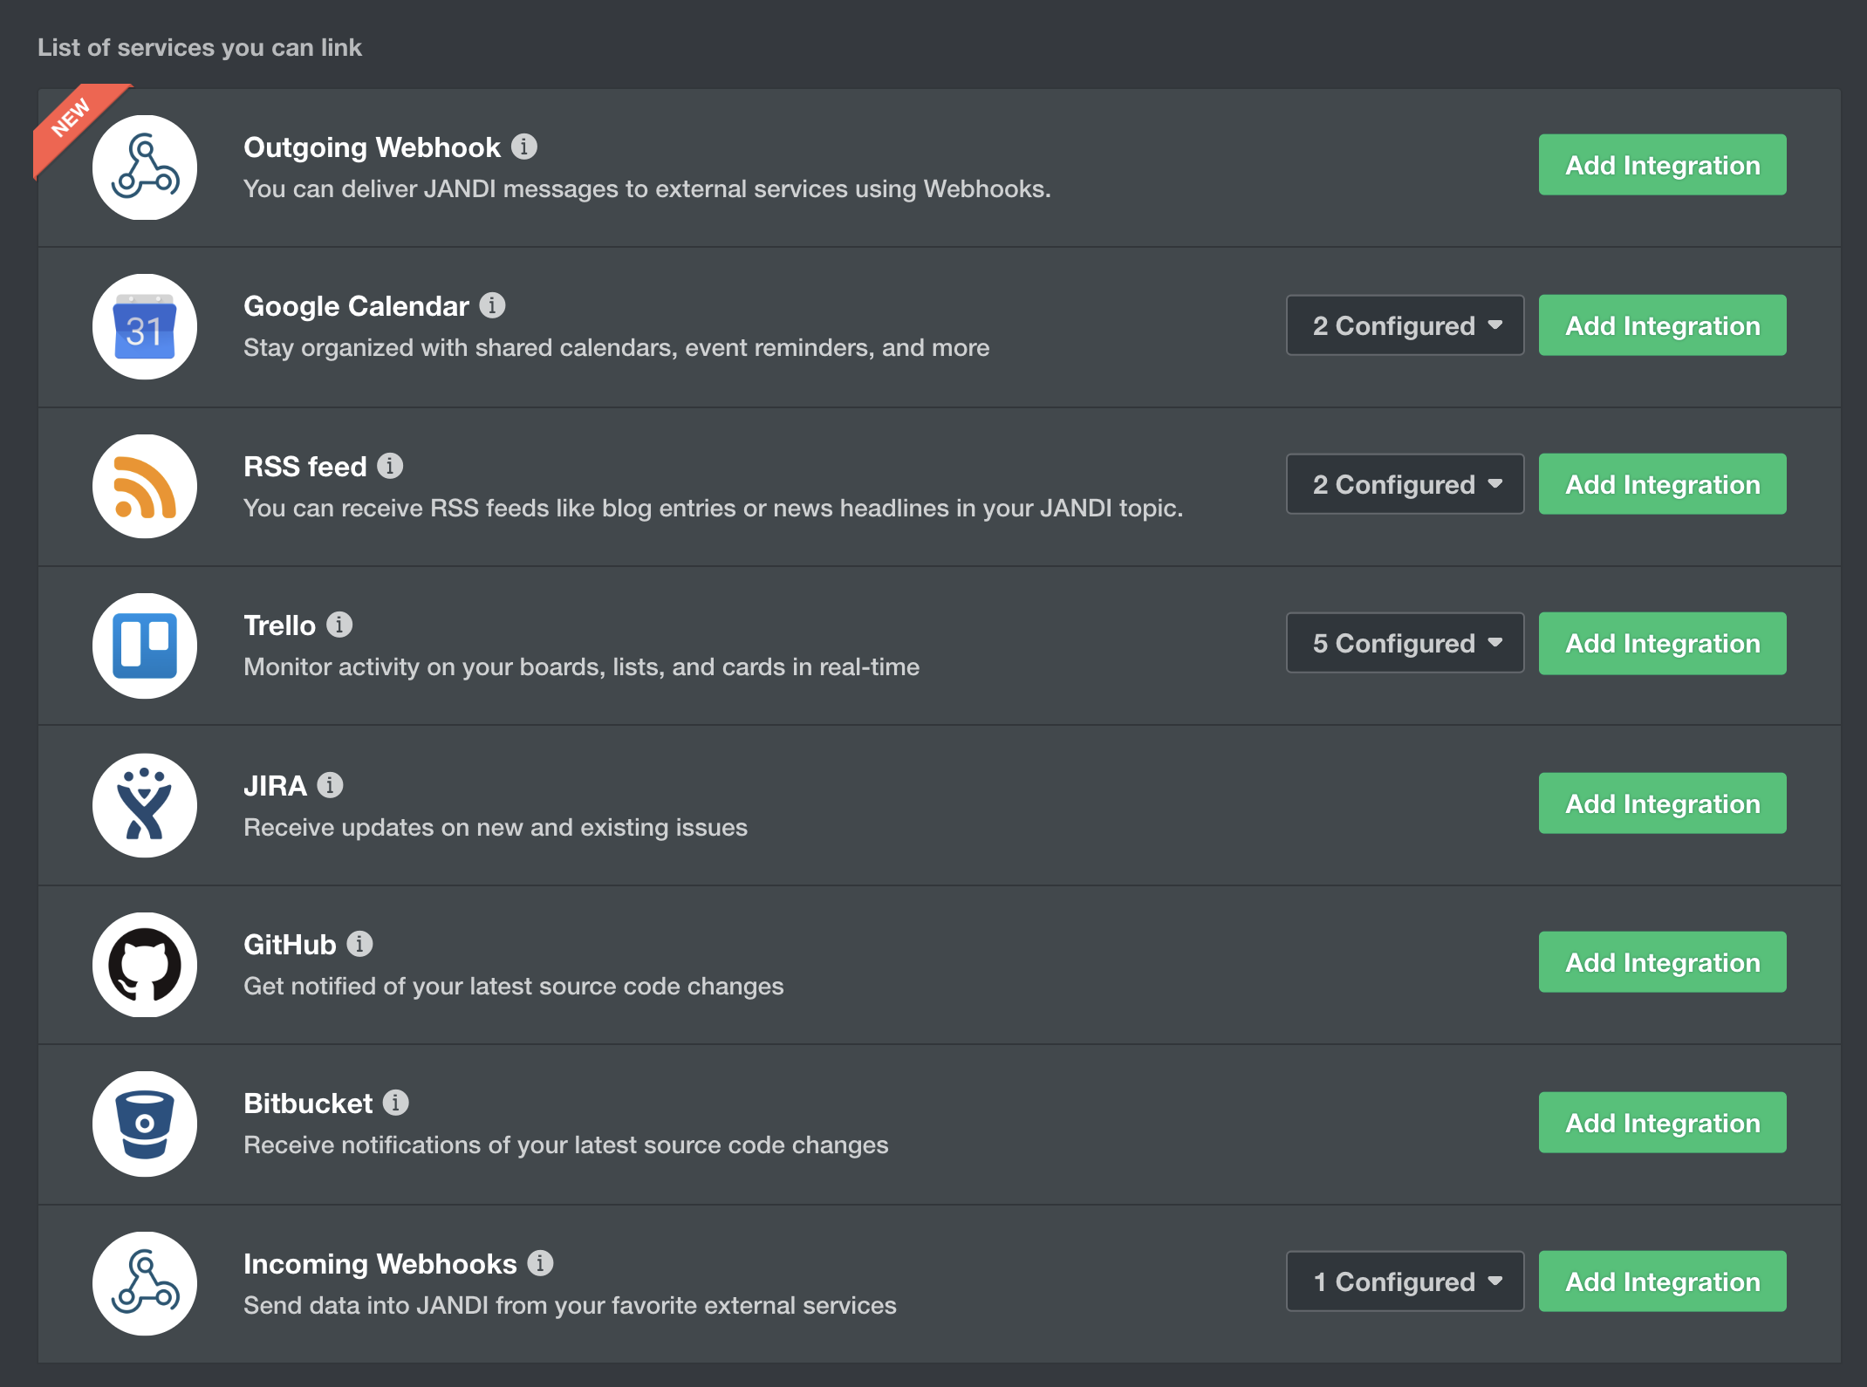Select the Bitbucket service title
The height and width of the screenshot is (1387, 1867).
pyautogui.click(x=308, y=1103)
